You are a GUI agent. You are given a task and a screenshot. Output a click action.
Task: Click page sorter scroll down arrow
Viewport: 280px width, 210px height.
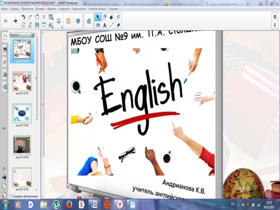pos(36,190)
